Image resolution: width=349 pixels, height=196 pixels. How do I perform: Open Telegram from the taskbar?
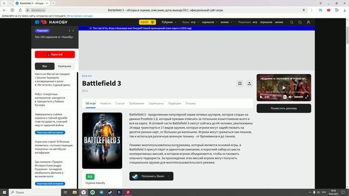tap(101, 192)
